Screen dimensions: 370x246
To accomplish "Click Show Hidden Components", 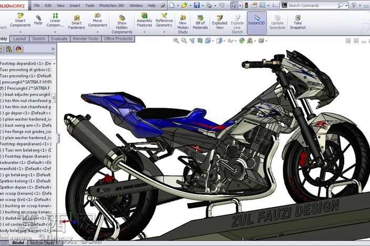I will tap(122, 24).
